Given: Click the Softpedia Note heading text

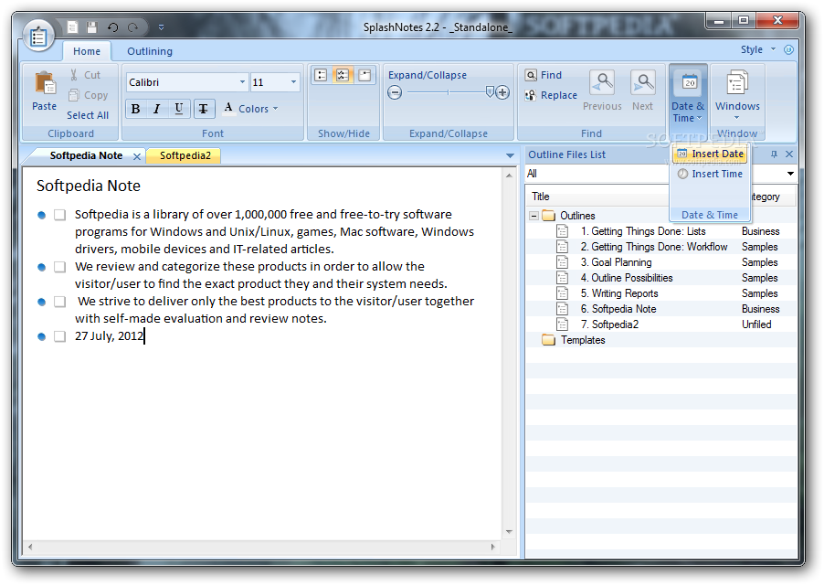Looking at the screenshot, I should point(89,186).
